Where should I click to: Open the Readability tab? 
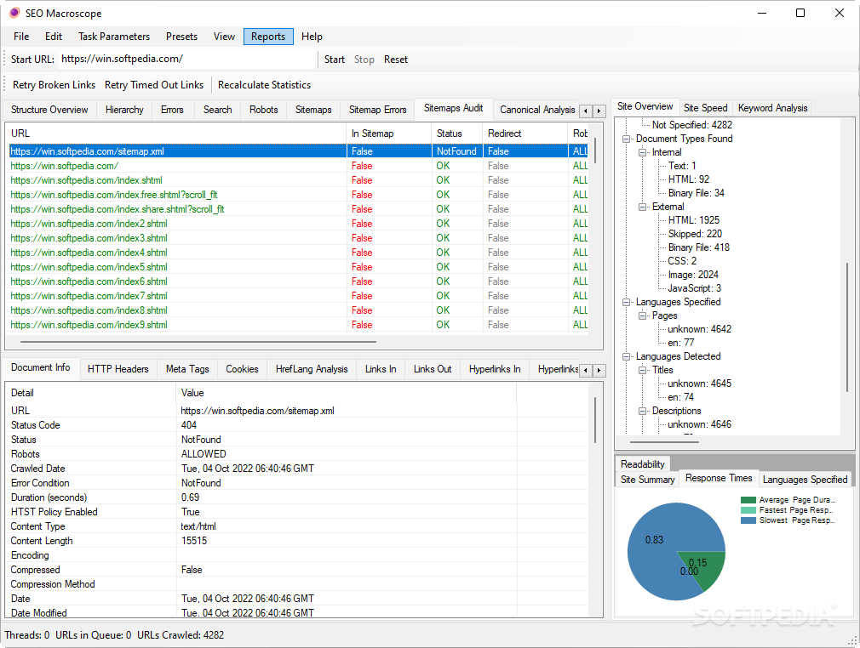[x=642, y=464]
